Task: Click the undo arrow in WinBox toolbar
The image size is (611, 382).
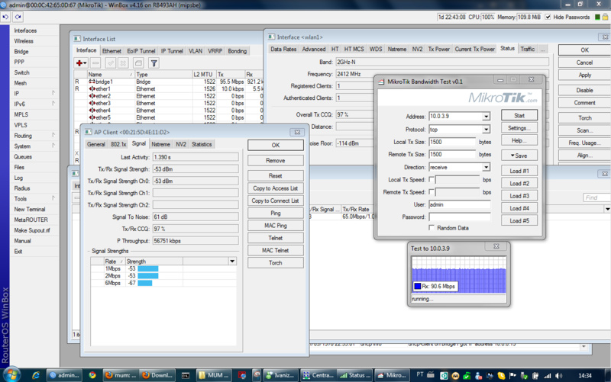Action: coord(6,17)
